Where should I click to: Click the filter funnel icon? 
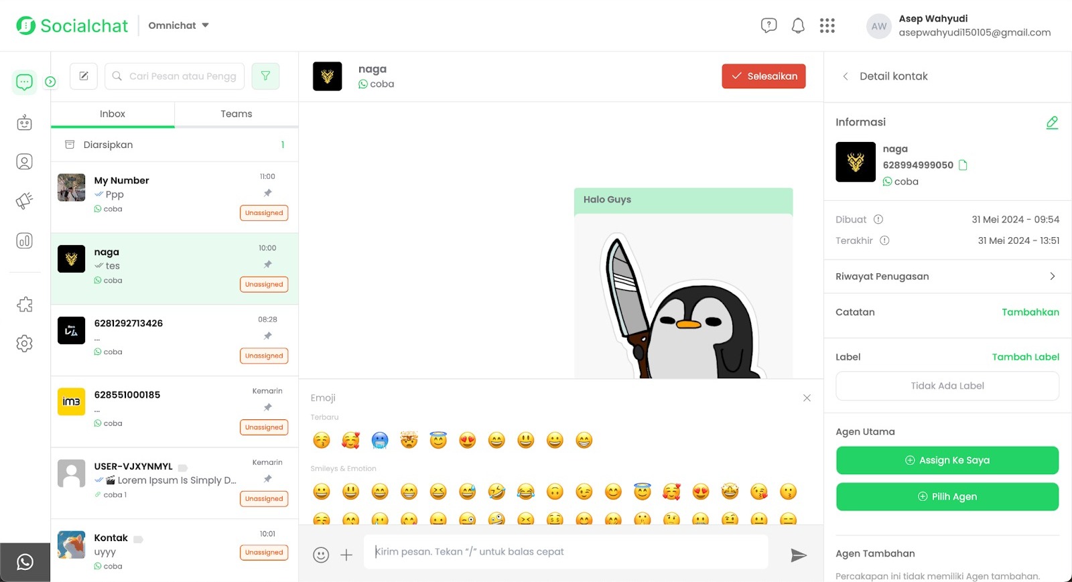265,76
